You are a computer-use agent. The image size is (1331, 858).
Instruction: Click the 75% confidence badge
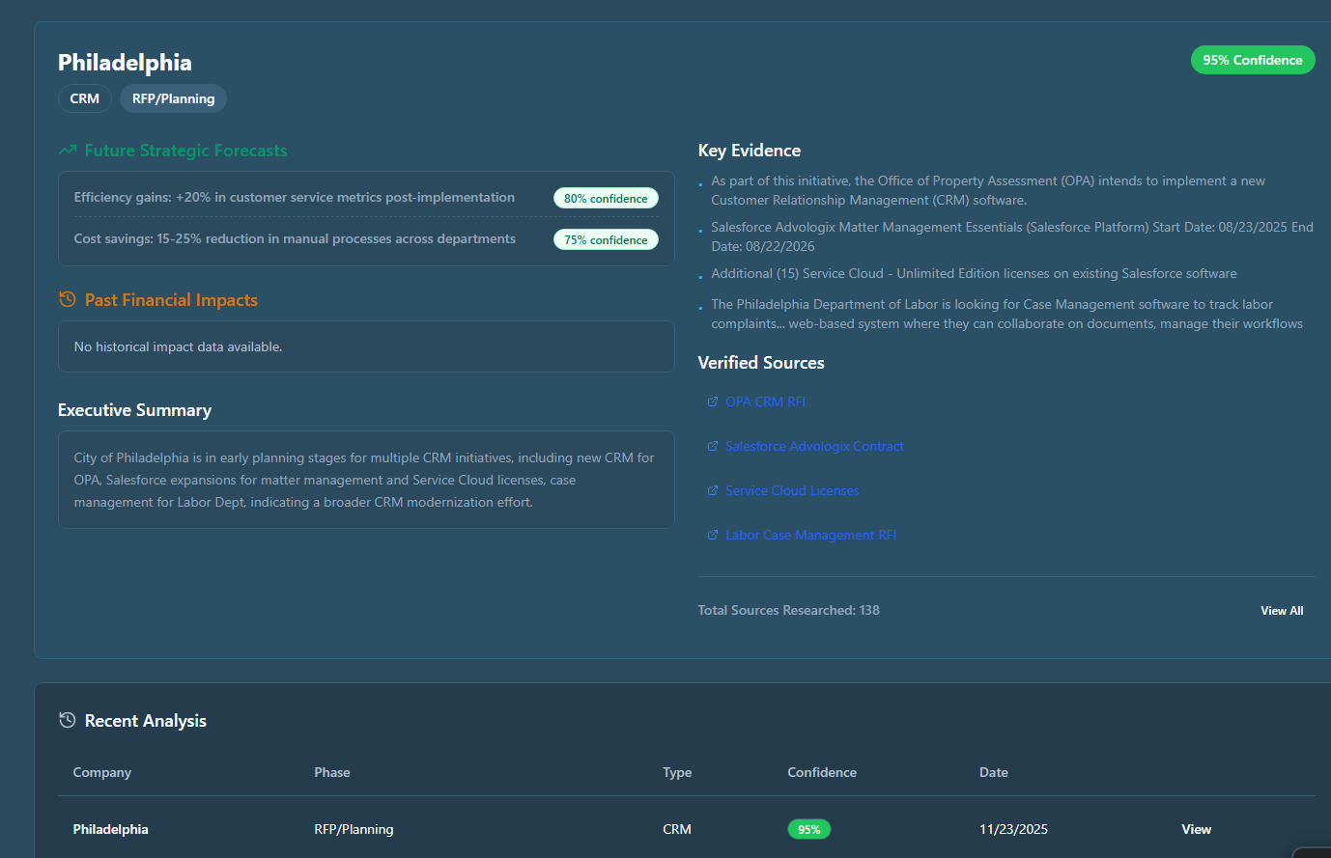coord(606,239)
